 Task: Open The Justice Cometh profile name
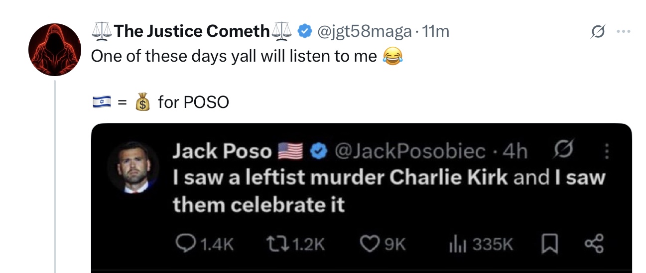point(191,31)
